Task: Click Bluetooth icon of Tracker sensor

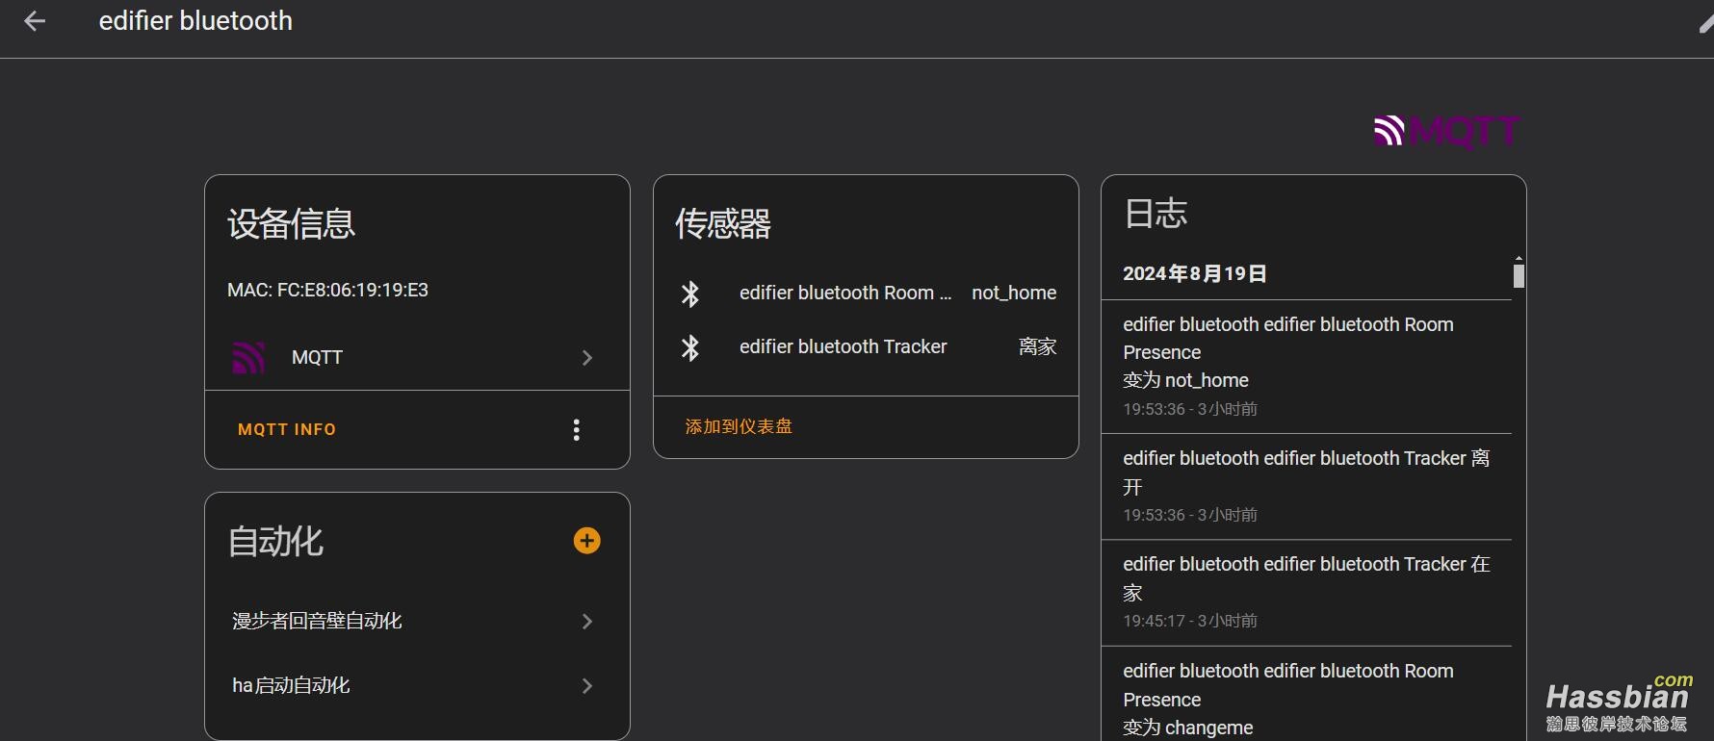Action: 690,347
